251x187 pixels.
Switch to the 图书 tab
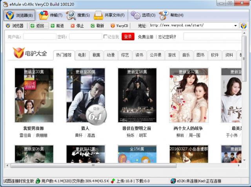[200, 55]
